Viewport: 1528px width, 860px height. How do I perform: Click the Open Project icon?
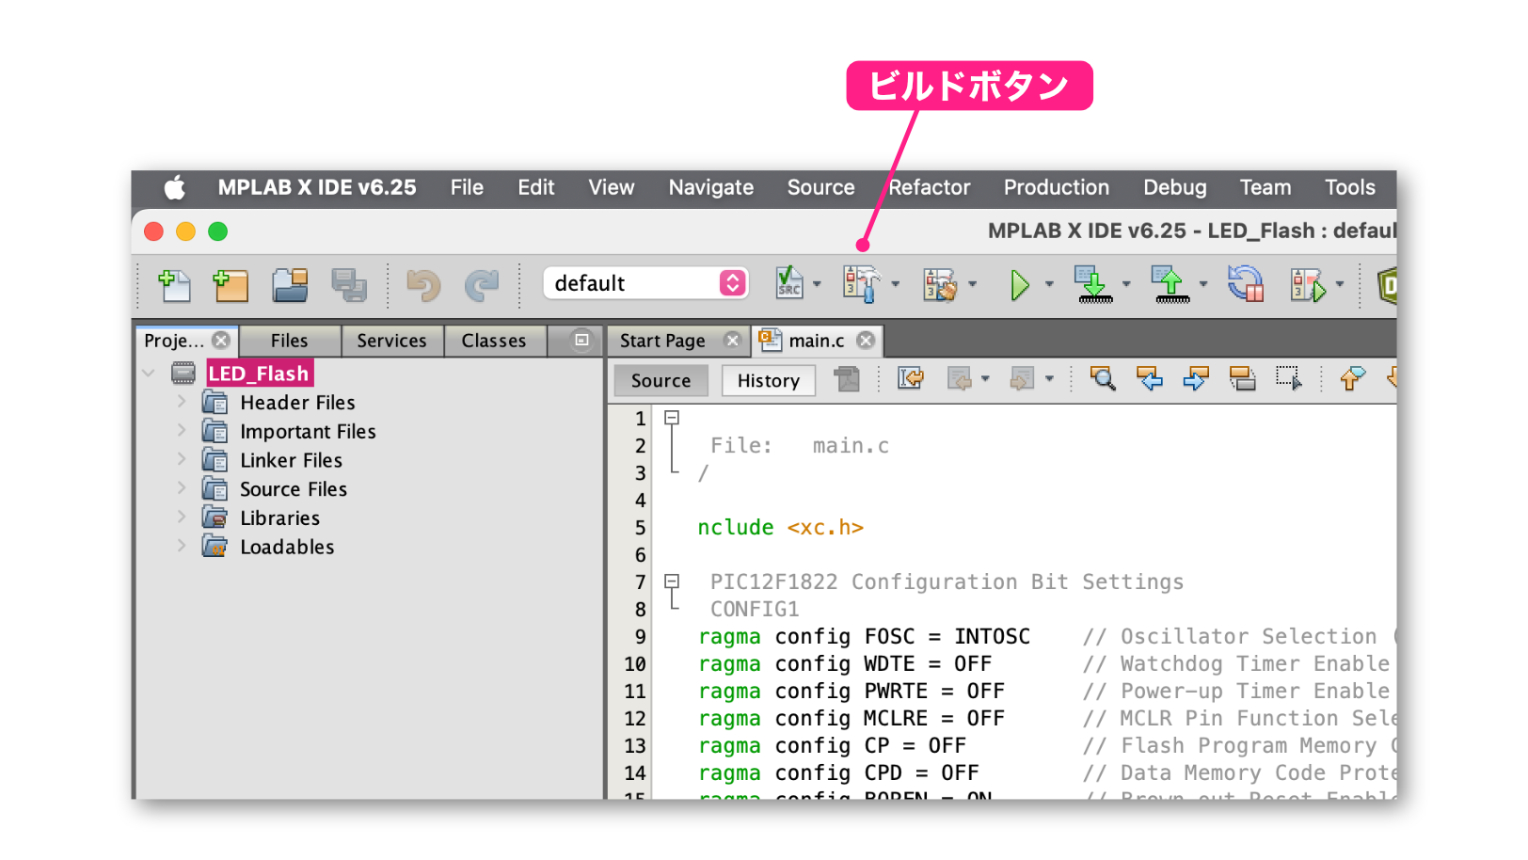coord(290,285)
